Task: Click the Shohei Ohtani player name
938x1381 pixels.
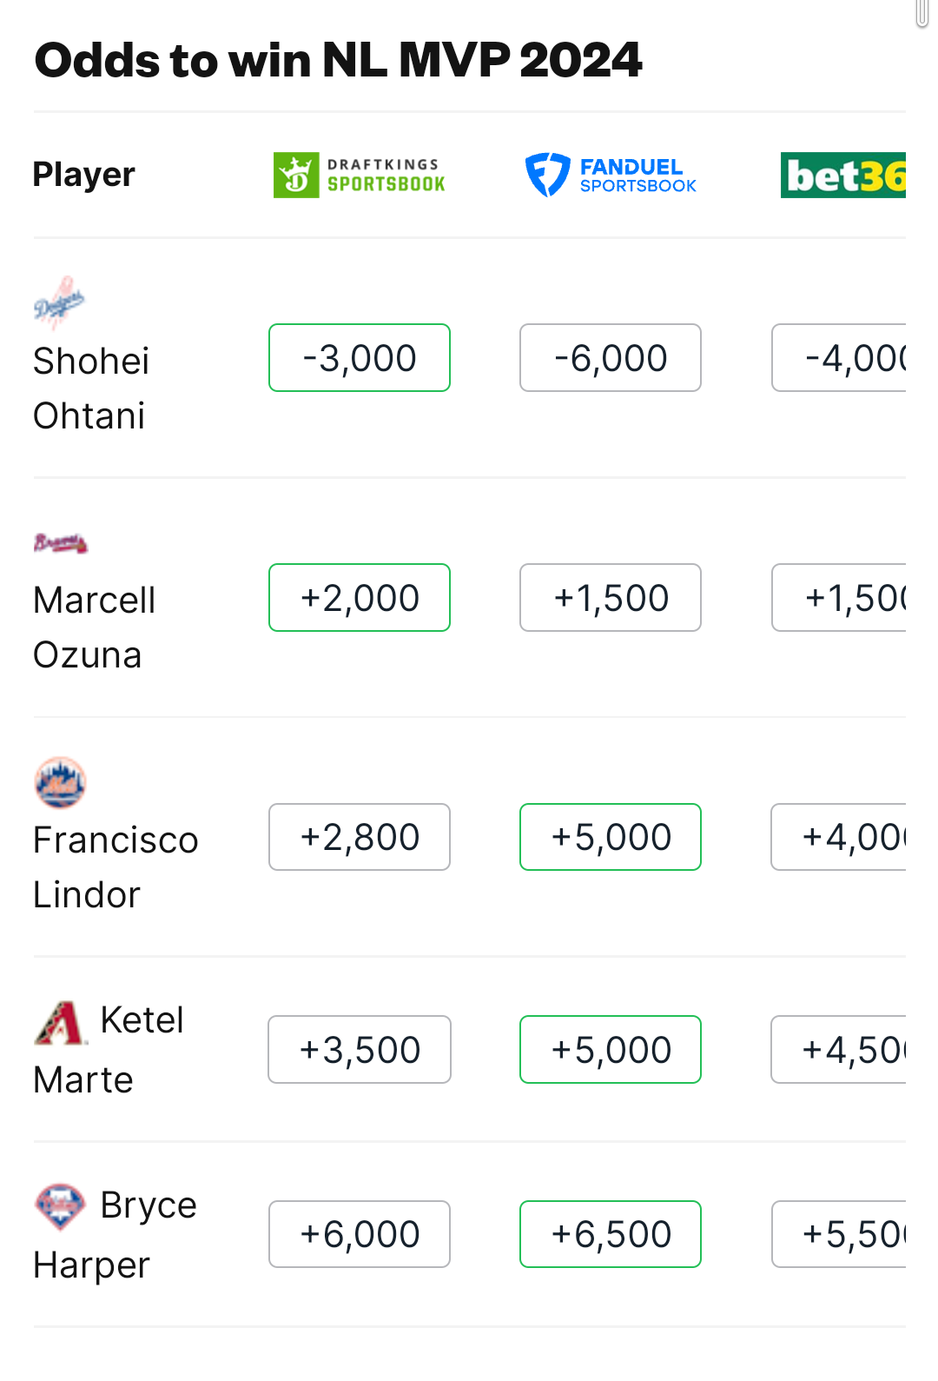Action: (90, 388)
